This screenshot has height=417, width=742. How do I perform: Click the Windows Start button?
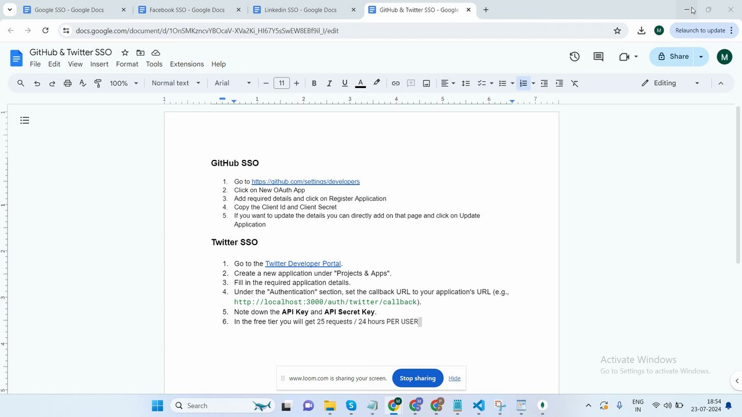157,406
